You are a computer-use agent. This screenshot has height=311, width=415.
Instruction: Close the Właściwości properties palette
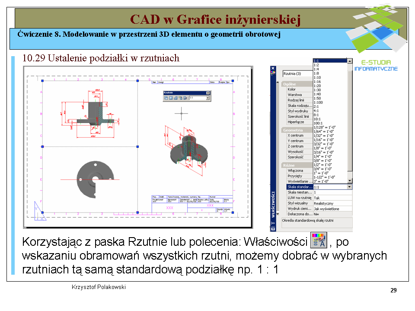coord(273,68)
